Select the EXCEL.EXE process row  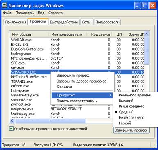pyautogui.click(x=77, y=45)
